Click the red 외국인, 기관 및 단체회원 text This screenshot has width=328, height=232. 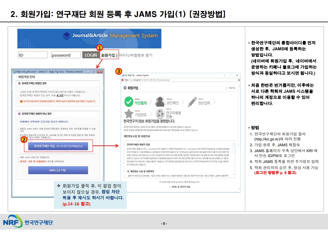(x=32, y=161)
